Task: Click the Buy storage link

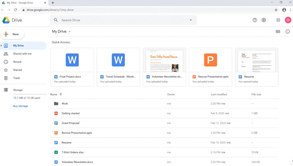Action: click(x=20, y=106)
